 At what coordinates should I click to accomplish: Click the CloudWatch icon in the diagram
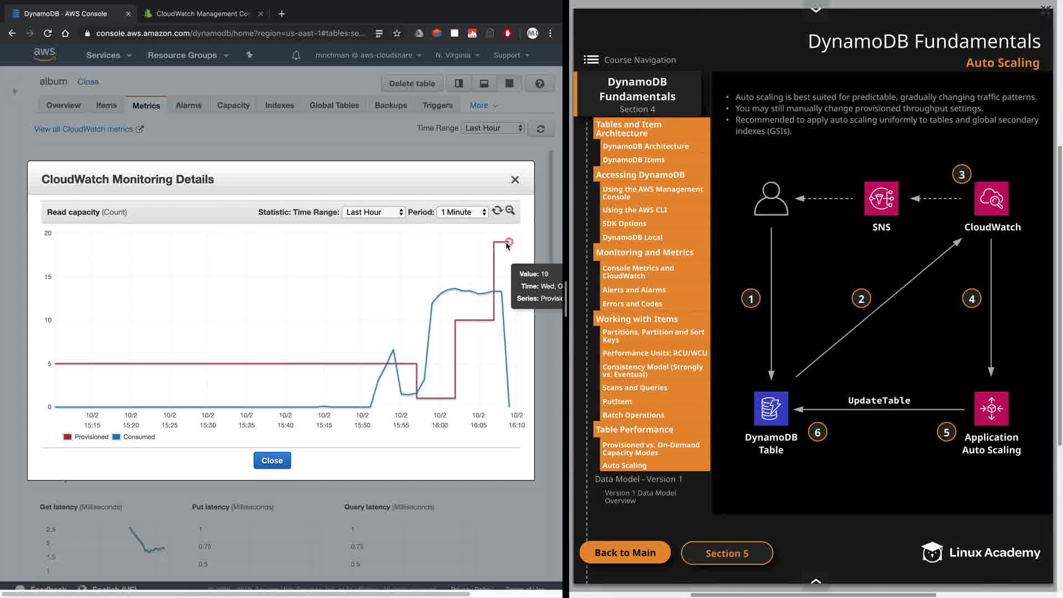coord(991,198)
